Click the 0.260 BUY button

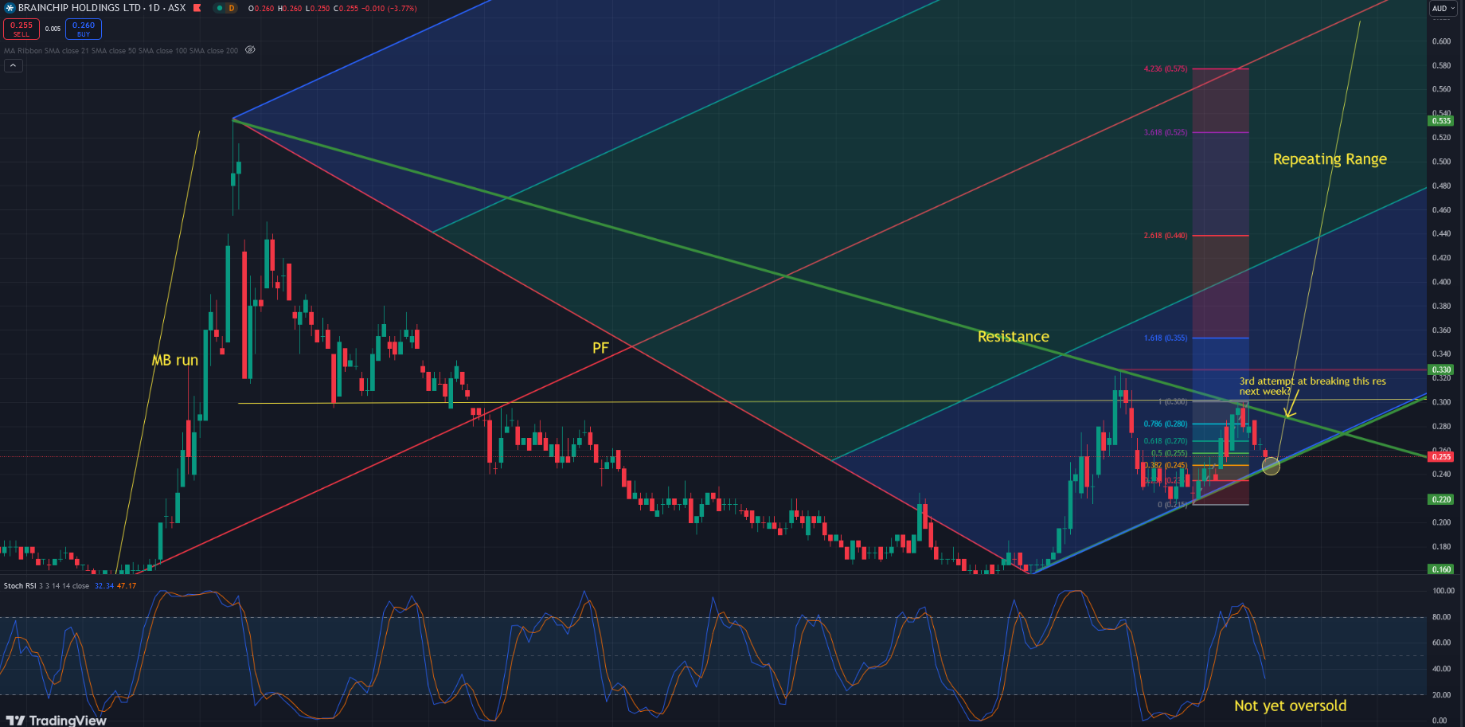tap(84, 29)
